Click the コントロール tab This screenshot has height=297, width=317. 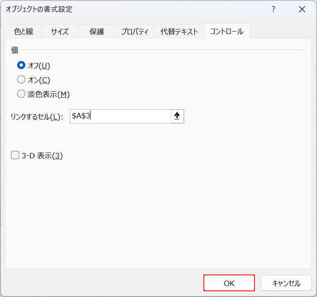tap(227, 32)
